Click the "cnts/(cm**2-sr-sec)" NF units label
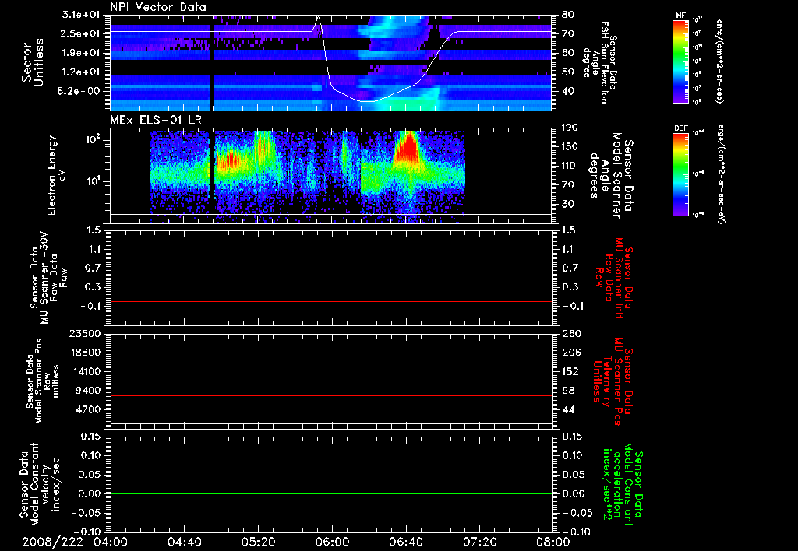This screenshot has width=798, height=551. (719, 61)
